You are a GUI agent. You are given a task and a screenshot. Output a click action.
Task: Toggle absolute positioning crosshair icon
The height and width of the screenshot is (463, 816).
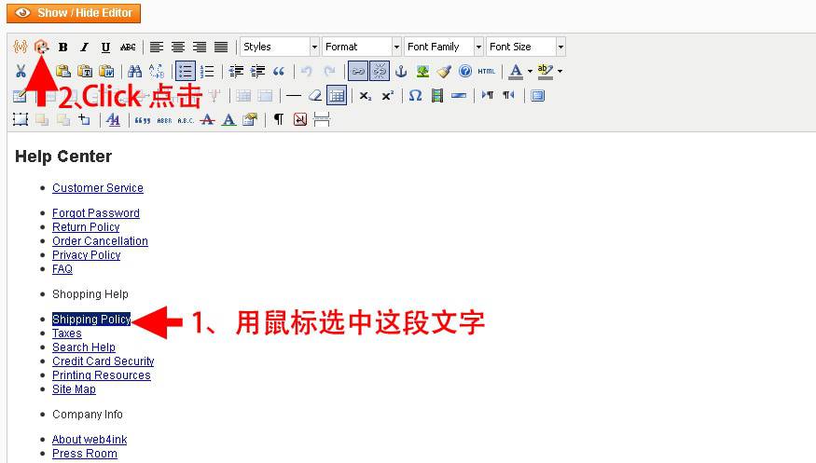pyautogui.click(x=84, y=120)
